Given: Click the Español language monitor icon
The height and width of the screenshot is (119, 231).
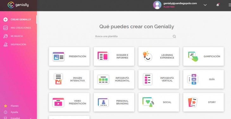Looking at the screenshot, I should tap(5, 118).
